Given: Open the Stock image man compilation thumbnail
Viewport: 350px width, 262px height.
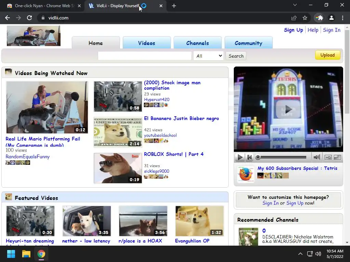Looking at the screenshot, I should click(x=118, y=97).
